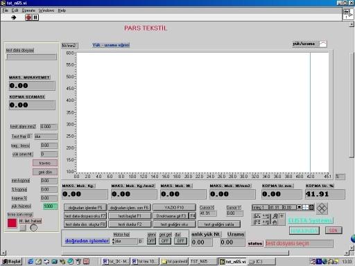The image size is (355, 266).
Task: Click the doğrudan işlem. son F6 button
Action: (x=130, y=208)
